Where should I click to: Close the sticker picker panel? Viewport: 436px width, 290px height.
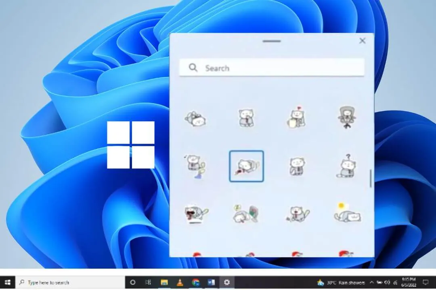362,41
